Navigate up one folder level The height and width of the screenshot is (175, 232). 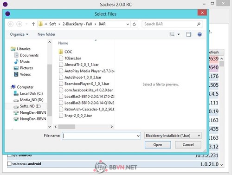tap(33, 24)
